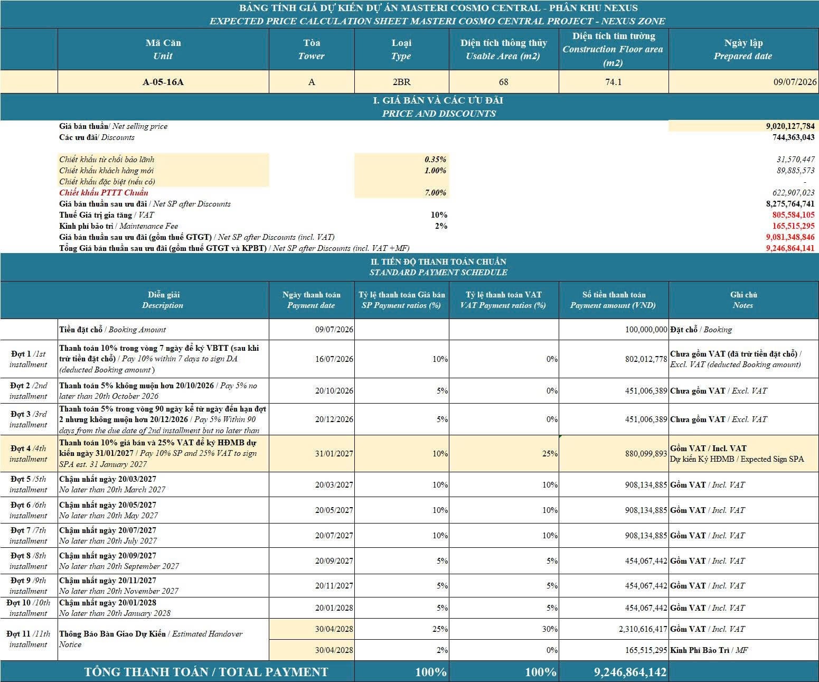Select the prepared date cell under Ngày lập
Screen dimensions: 819x682
coord(743,82)
